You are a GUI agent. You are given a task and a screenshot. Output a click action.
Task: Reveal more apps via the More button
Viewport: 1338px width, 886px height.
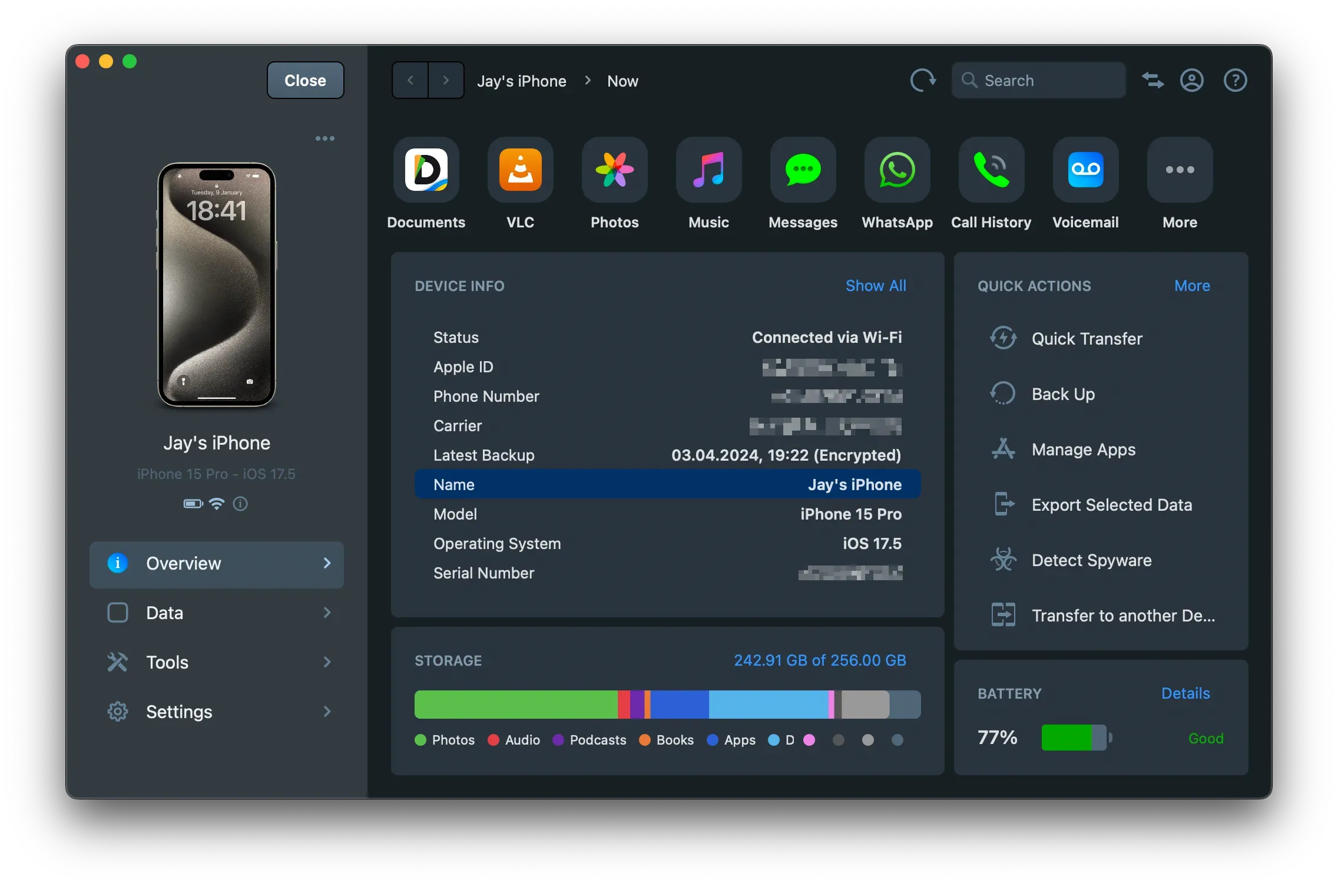(x=1179, y=170)
